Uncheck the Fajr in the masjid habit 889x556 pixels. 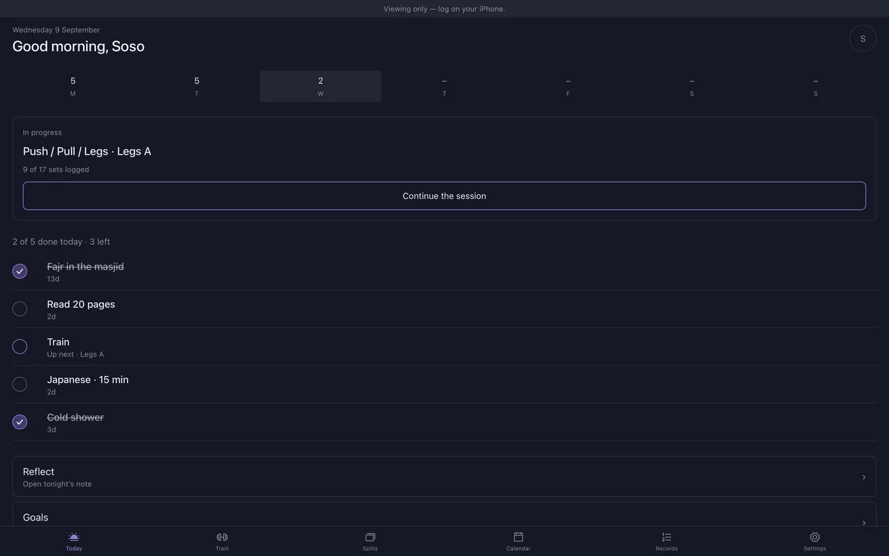point(20,271)
